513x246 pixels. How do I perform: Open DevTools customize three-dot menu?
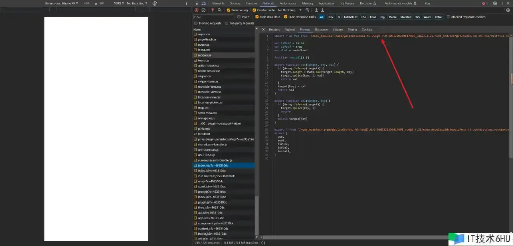[x=502, y=3]
